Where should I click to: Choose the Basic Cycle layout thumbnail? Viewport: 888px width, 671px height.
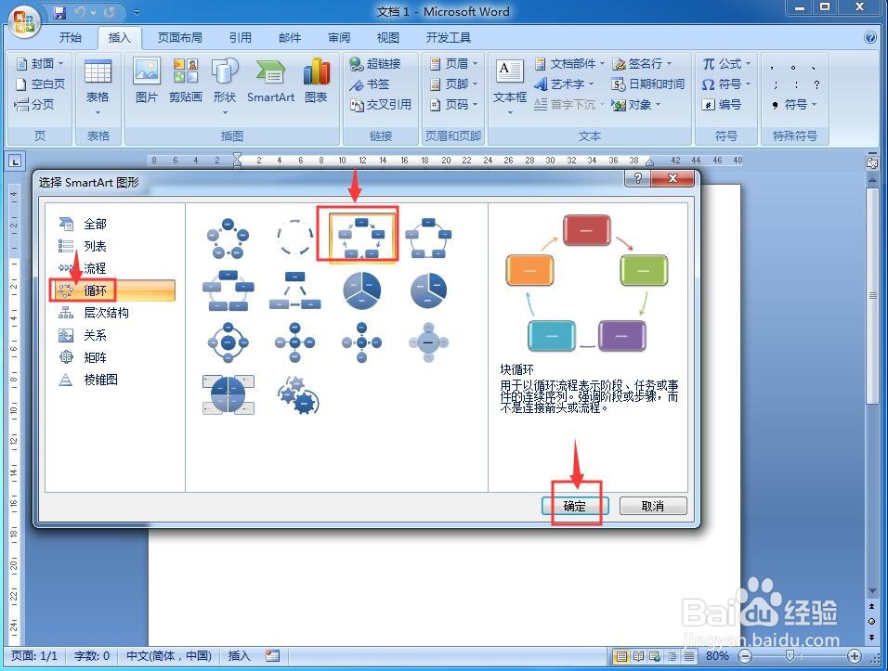click(228, 238)
